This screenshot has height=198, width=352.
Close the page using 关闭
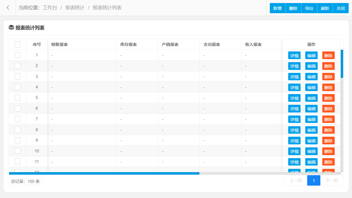(341, 8)
